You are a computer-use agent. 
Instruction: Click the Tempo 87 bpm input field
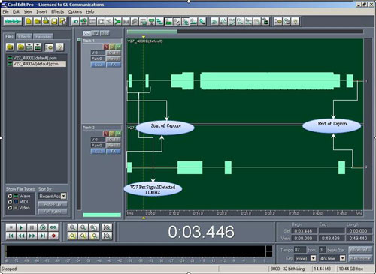300,250
